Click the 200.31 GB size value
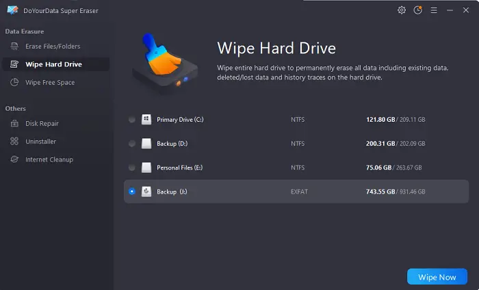The height and width of the screenshot is (290, 479). [x=380, y=144]
